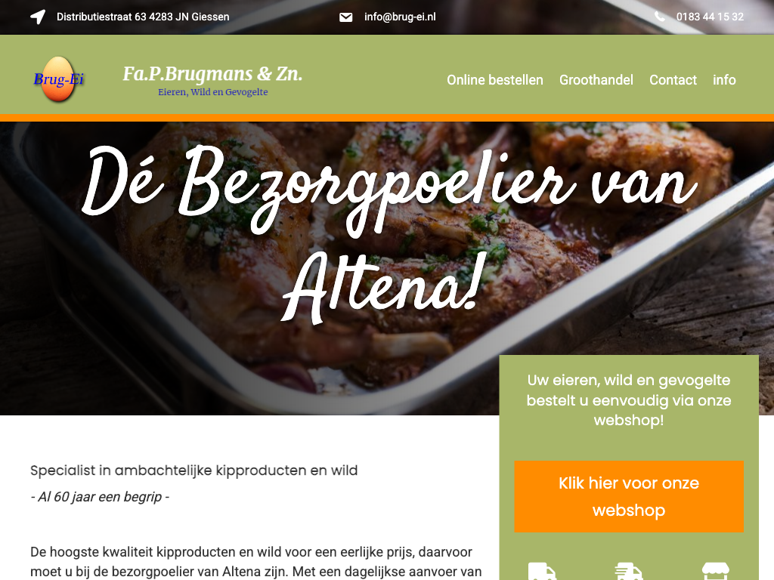The width and height of the screenshot is (774, 580).
Task: Open the Online bestellen menu item
Action: tap(495, 80)
